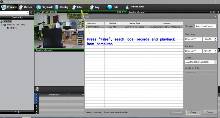Click the magnifier search icon beside device filter

click(32, 13)
